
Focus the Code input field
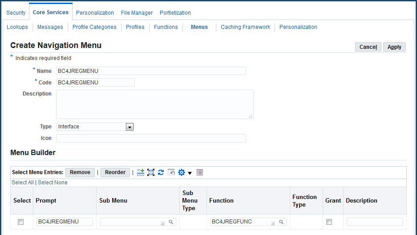pyautogui.click(x=95, y=82)
